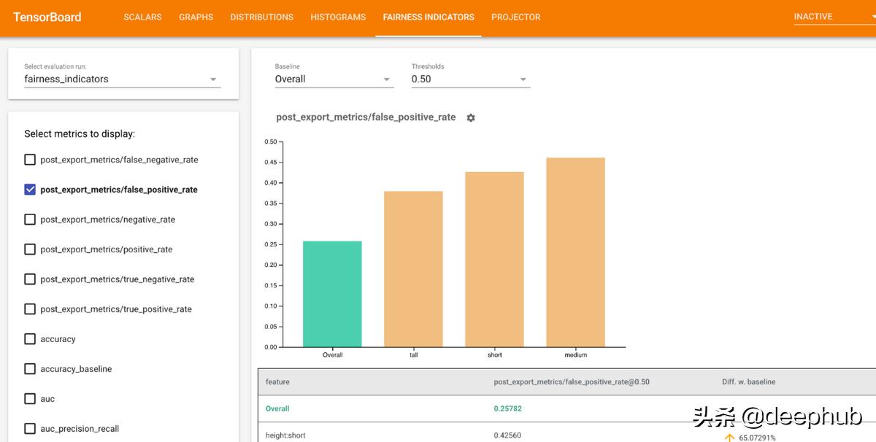Sort by Diff. w. baseline header

748,381
